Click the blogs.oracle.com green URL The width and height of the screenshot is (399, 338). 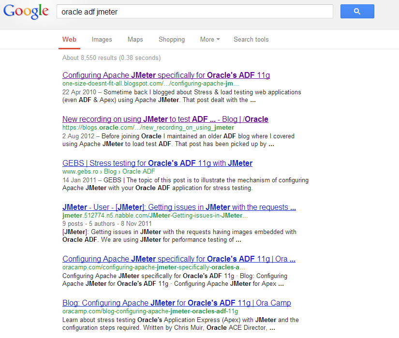[x=148, y=128]
